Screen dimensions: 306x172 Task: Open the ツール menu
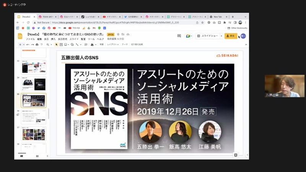tap(91, 39)
